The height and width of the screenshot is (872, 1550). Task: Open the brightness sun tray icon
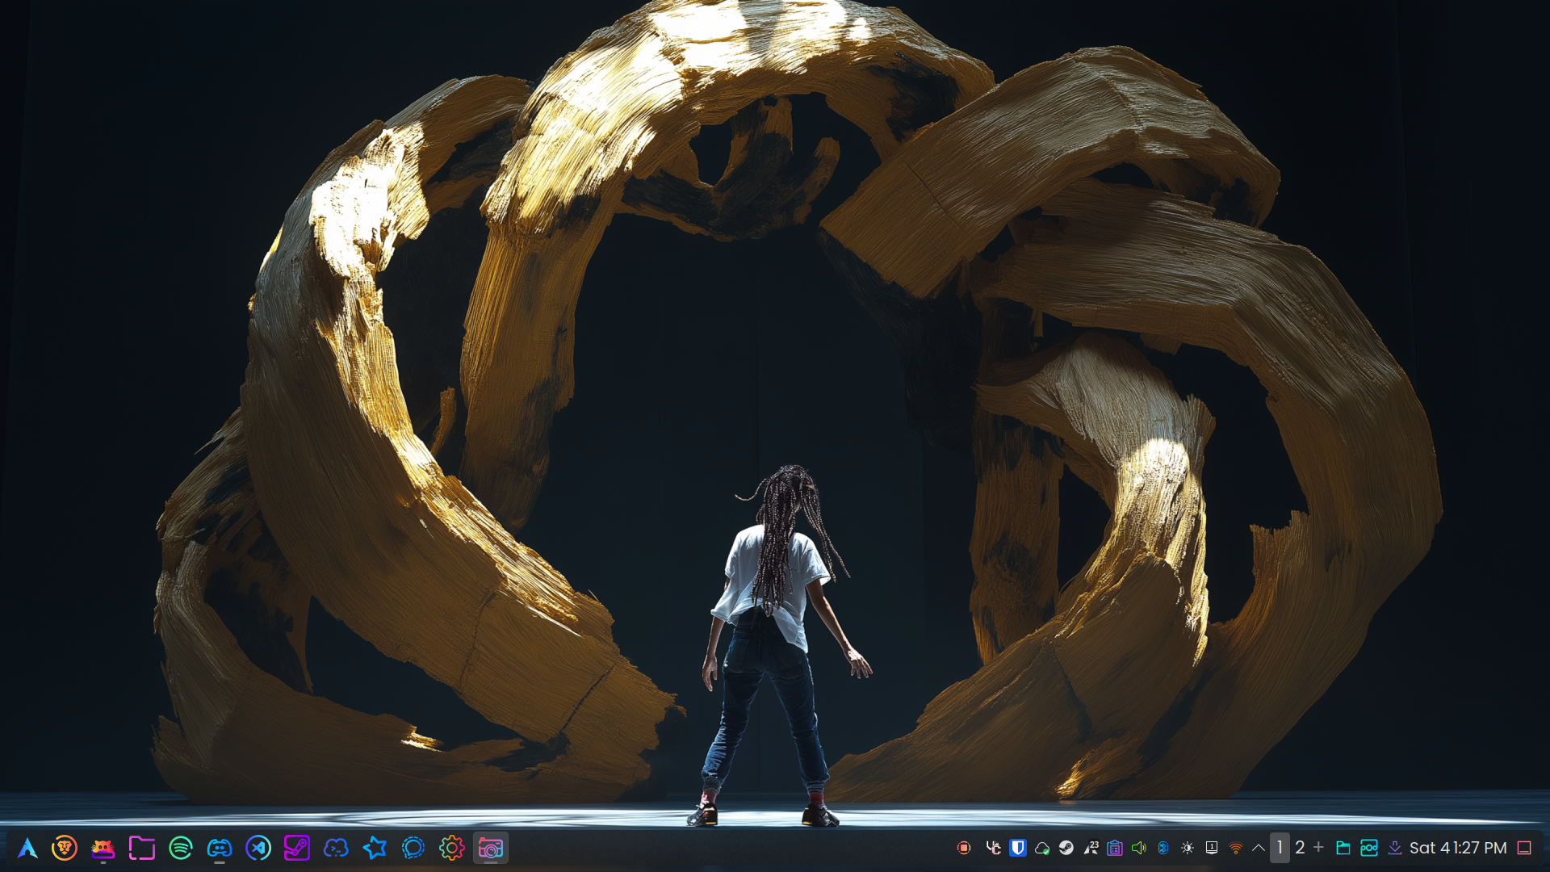click(1188, 848)
